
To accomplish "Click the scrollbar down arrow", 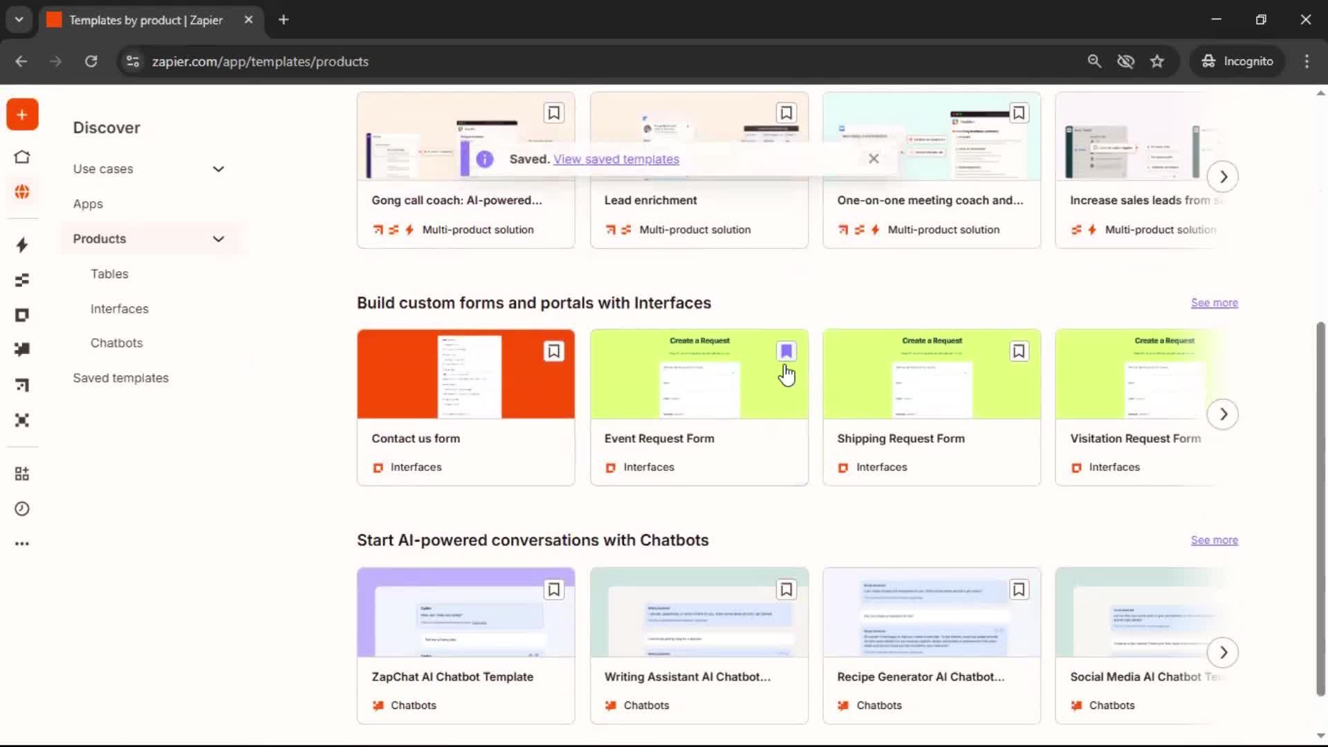I will (1320, 736).
